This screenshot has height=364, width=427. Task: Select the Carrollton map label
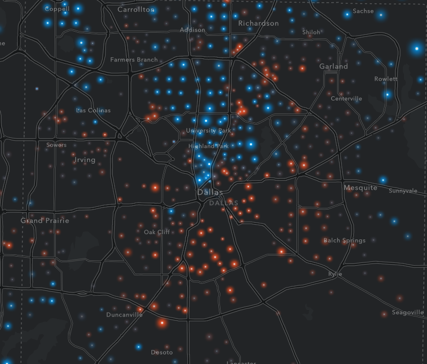[136, 10]
